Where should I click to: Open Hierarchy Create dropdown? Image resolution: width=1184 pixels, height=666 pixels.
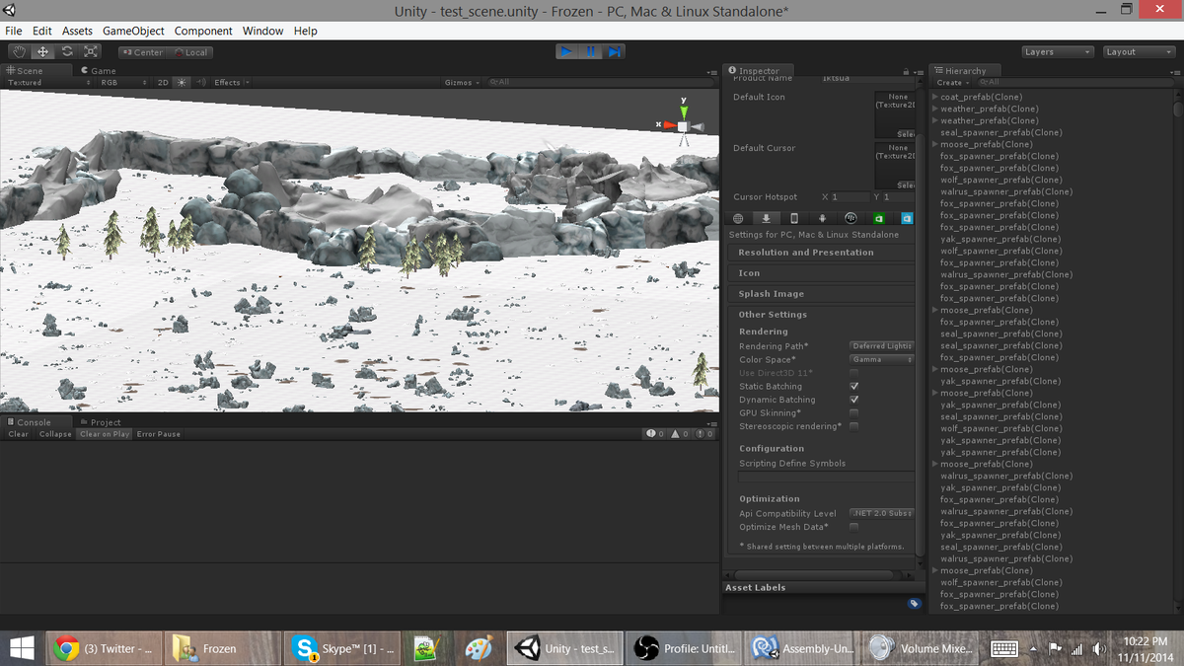(952, 83)
